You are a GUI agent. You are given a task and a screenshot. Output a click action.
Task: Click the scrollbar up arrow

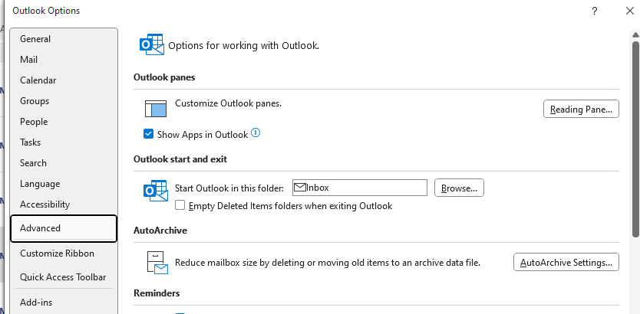point(635,34)
